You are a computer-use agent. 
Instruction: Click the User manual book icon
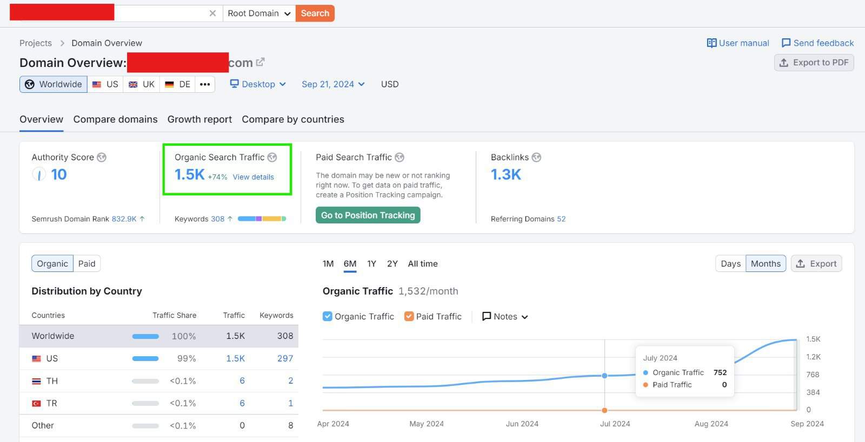[711, 43]
